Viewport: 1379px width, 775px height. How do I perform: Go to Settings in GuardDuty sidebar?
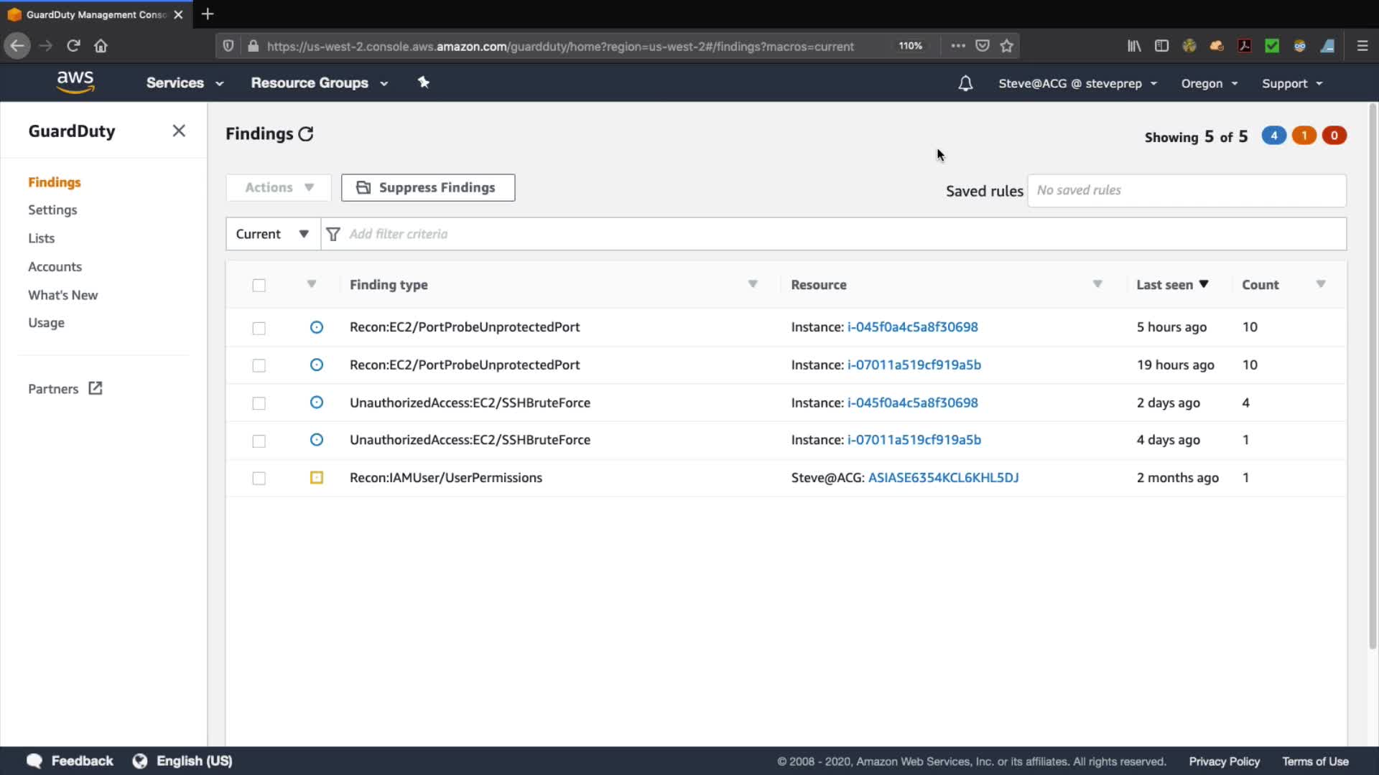click(x=52, y=210)
